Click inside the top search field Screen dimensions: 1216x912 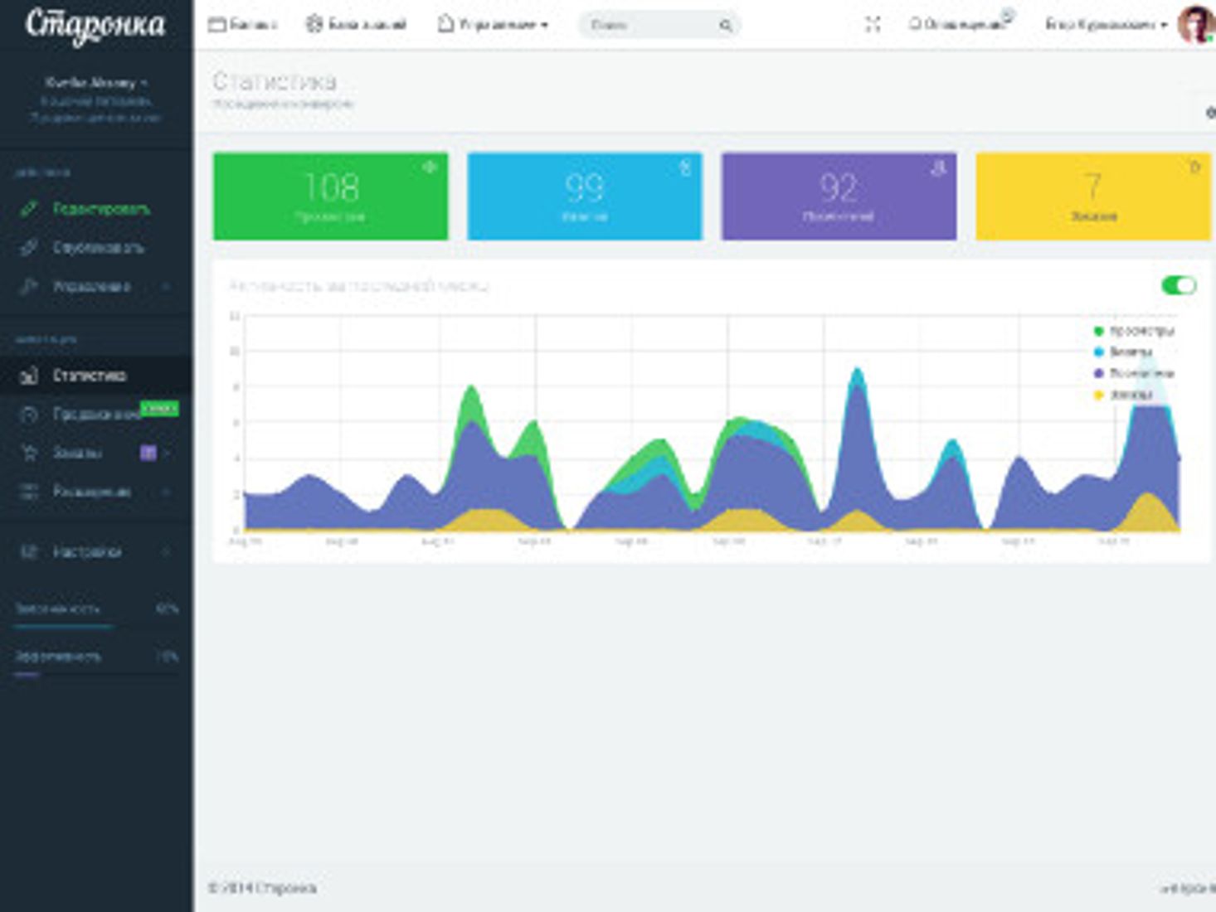[651, 25]
